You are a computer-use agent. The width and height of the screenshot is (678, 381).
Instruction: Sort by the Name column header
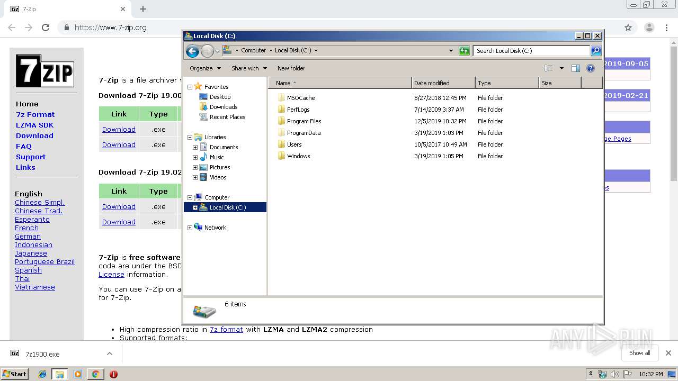[340, 83]
